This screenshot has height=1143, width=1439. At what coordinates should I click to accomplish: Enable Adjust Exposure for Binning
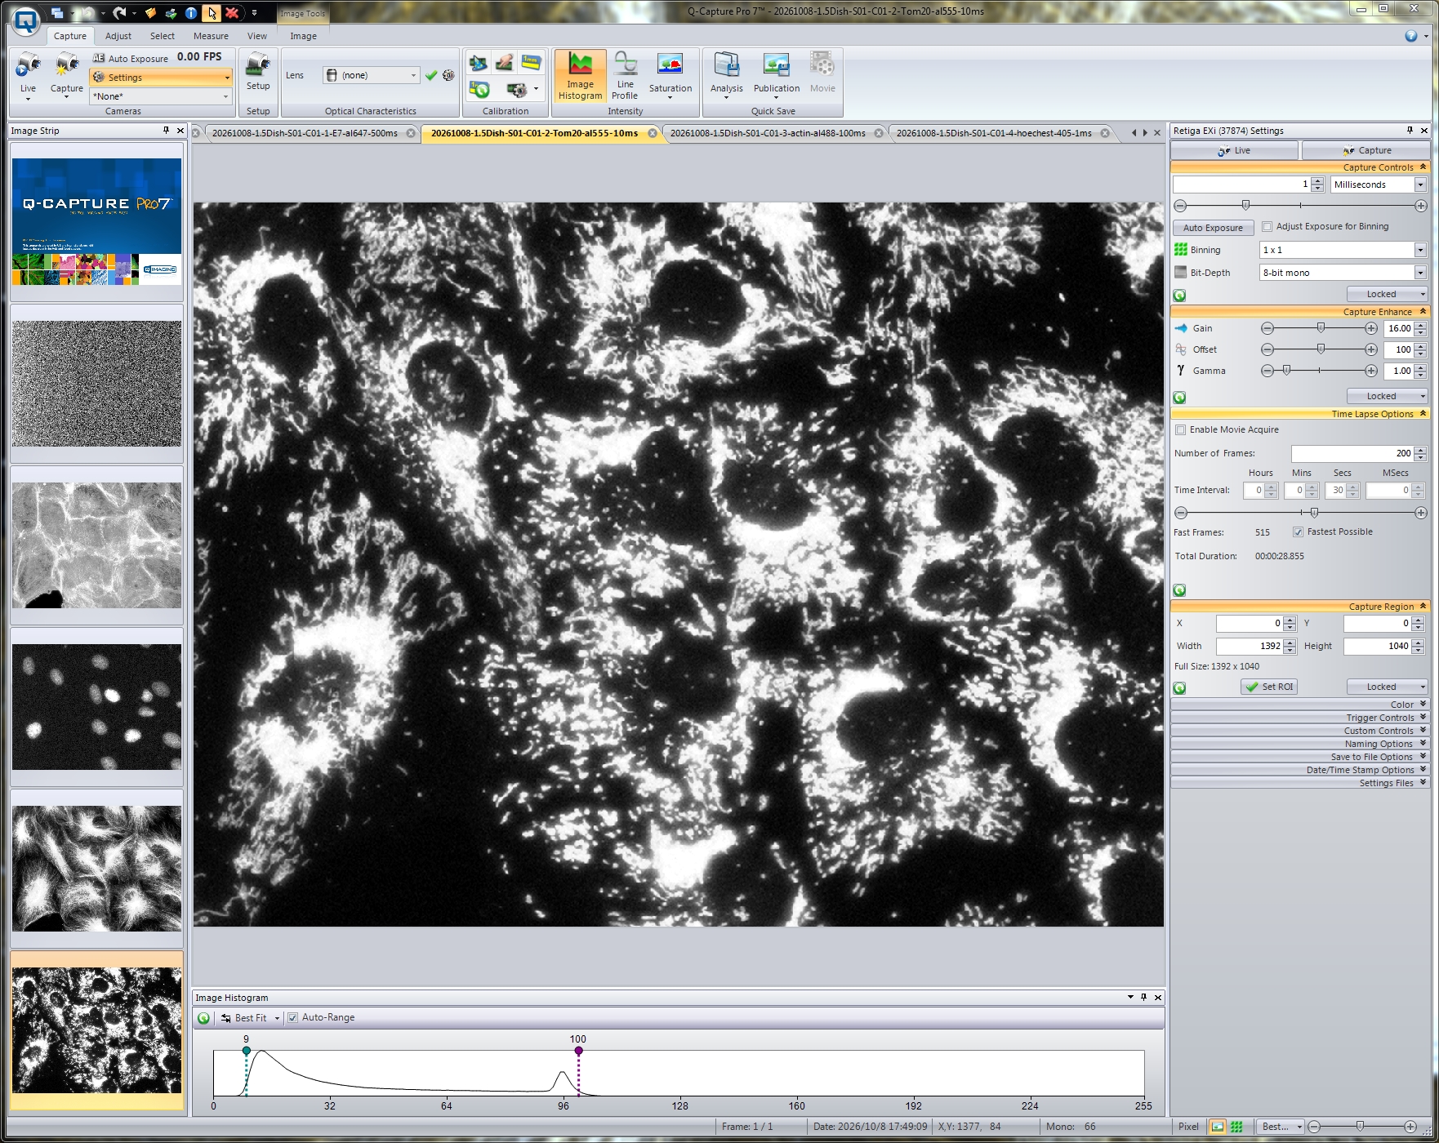coord(1267,227)
